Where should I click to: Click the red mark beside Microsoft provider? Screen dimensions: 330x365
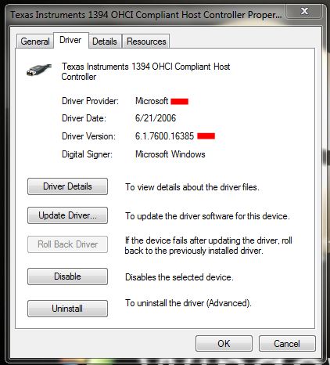[x=180, y=101]
